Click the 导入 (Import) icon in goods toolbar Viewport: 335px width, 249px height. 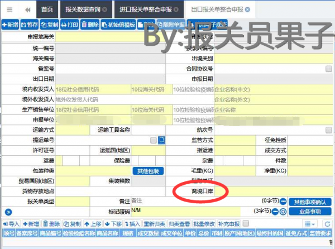click(11, 223)
